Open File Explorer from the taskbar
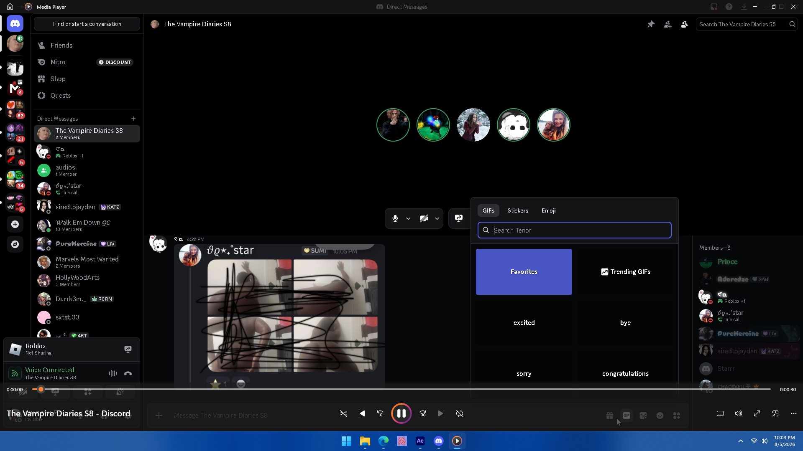 point(365,441)
